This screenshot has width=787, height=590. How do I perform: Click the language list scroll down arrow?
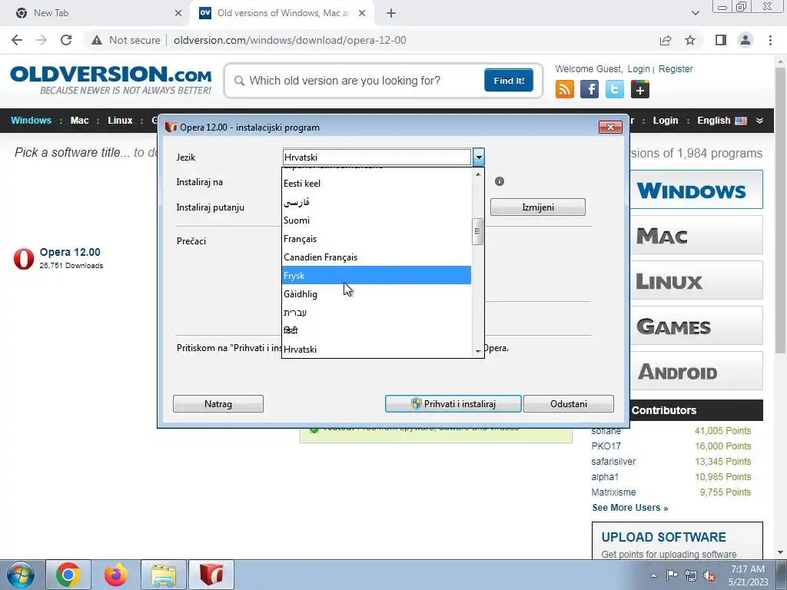pos(478,351)
